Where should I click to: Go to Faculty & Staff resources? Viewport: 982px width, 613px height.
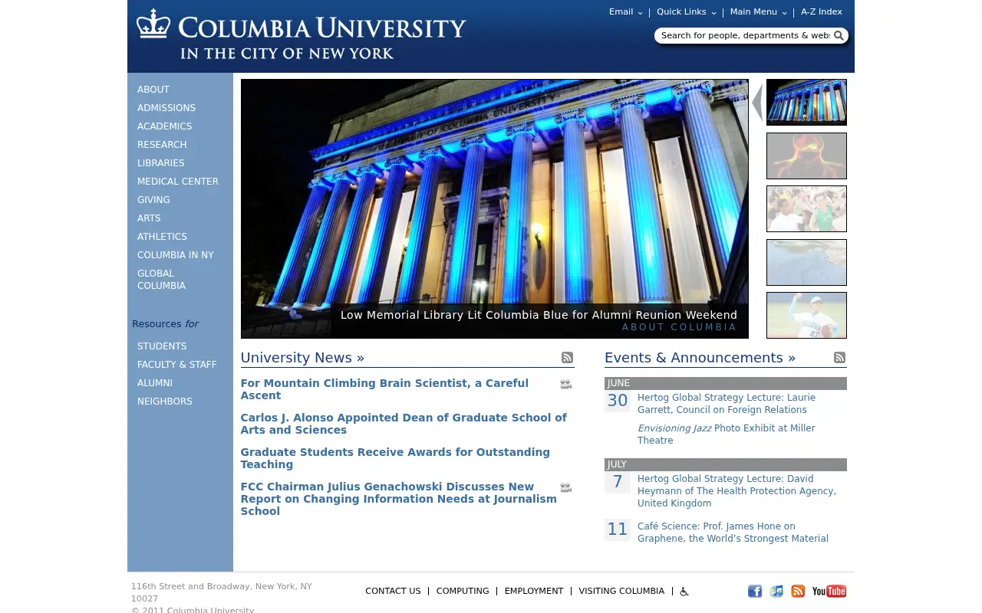177,365
